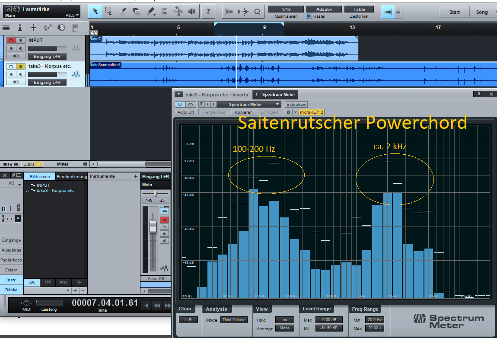Solo the INPUT track

pyautogui.click(x=21, y=40)
